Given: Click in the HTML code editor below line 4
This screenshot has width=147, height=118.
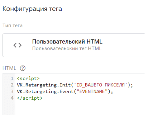Looking at the screenshot, I should [80, 108].
